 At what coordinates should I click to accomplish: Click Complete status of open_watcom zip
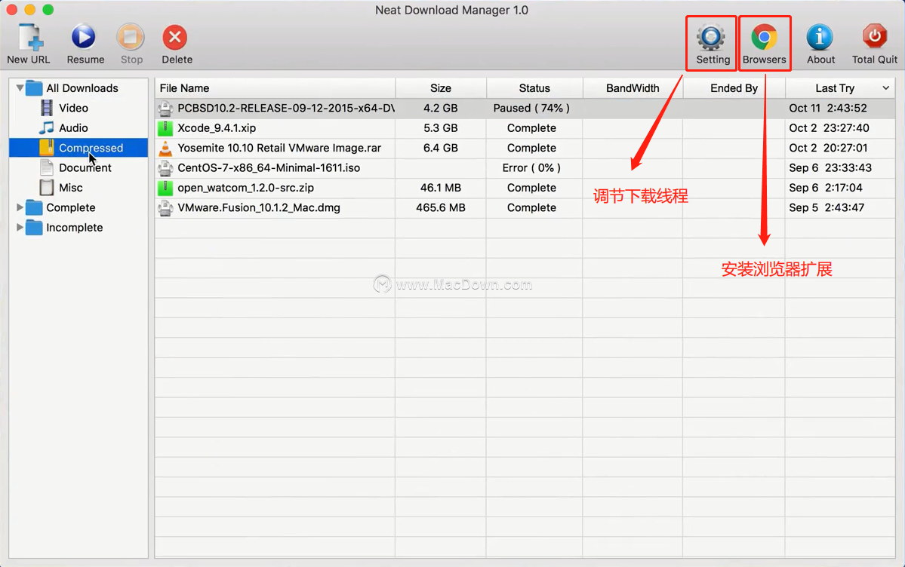click(x=531, y=188)
